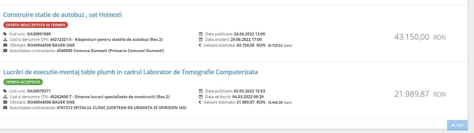Click calendar icon beside Data publicare 24.06.2022
Image resolution: width=474 pixels, height=133 pixels.
pos(201,34)
